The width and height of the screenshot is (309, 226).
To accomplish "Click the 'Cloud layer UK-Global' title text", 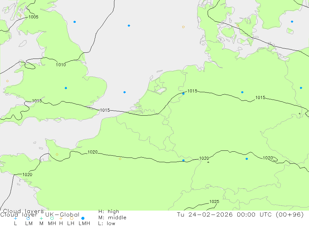I will [40, 215].
